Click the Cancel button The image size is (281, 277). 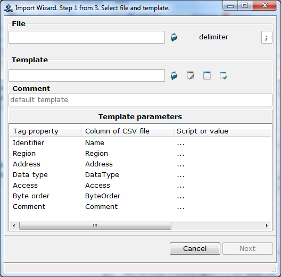tap(195, 248)
